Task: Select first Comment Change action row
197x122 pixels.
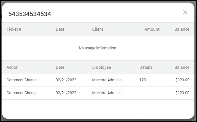Action: tap(98, 80)
